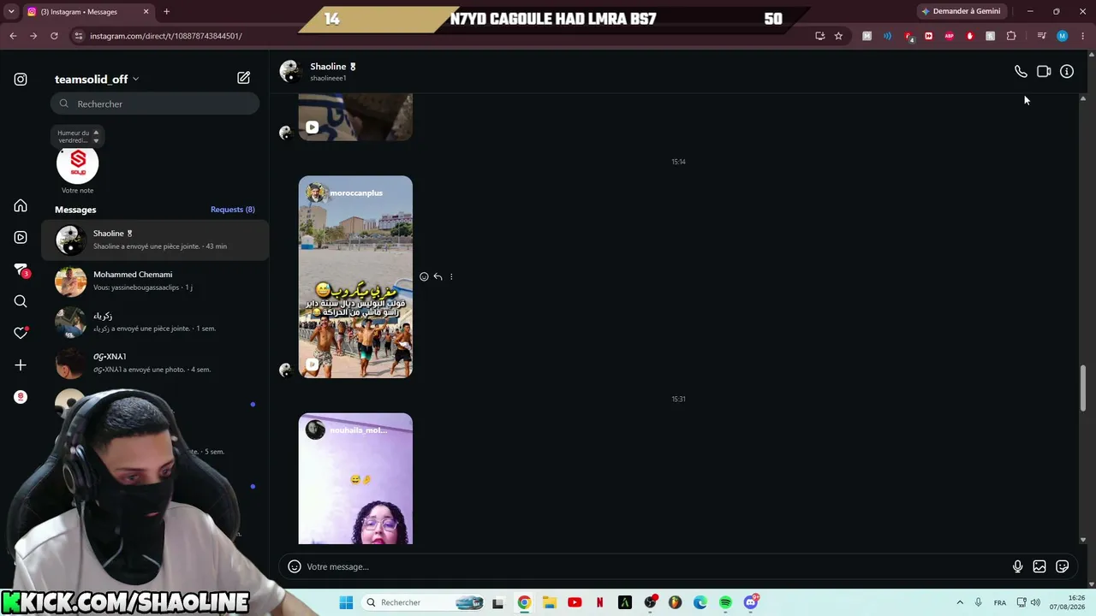Open the Adblock Plus extension
Screen dimensions: 1096x616
(x=949, y=36)
